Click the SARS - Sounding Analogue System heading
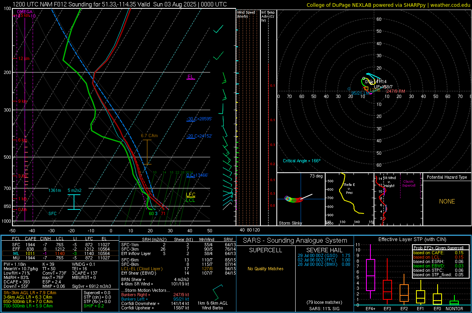 click(x=295, y=241)
